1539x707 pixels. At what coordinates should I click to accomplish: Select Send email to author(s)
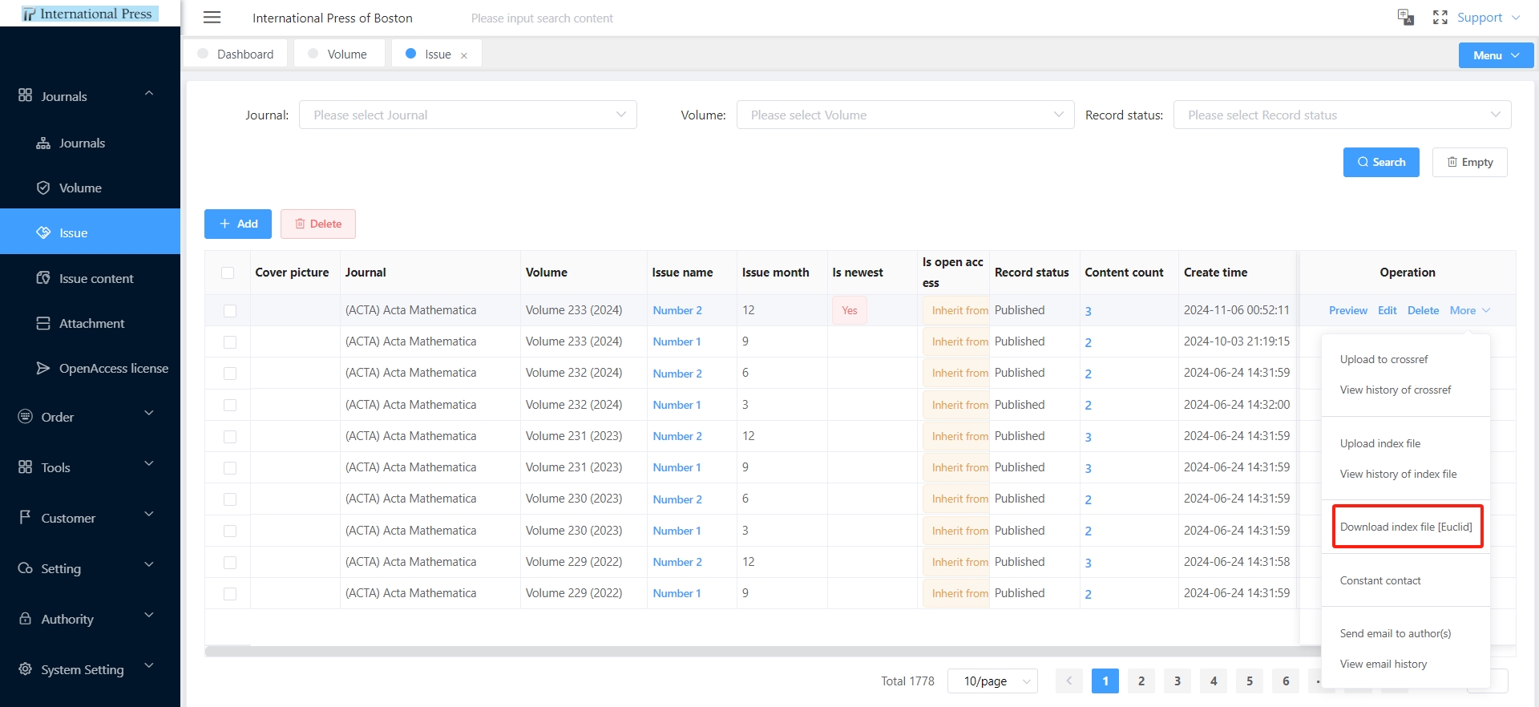point(1396,633)
